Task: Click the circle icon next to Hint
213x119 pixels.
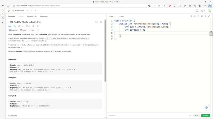Action: pyautogui.click(x=101, y=22)
